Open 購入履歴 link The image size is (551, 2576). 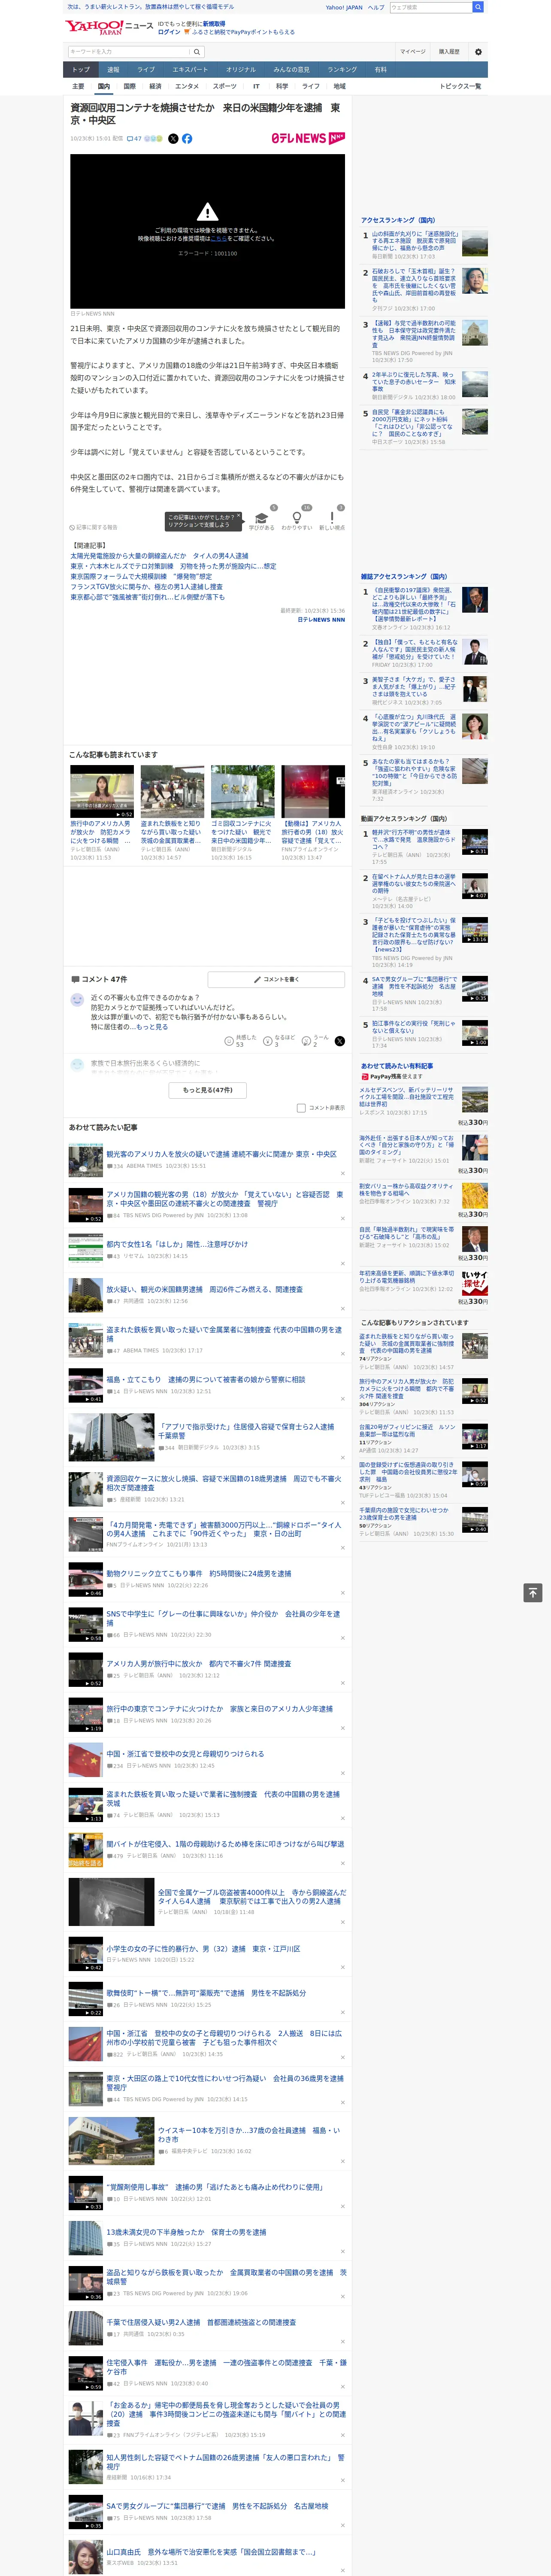click(449, 52)
